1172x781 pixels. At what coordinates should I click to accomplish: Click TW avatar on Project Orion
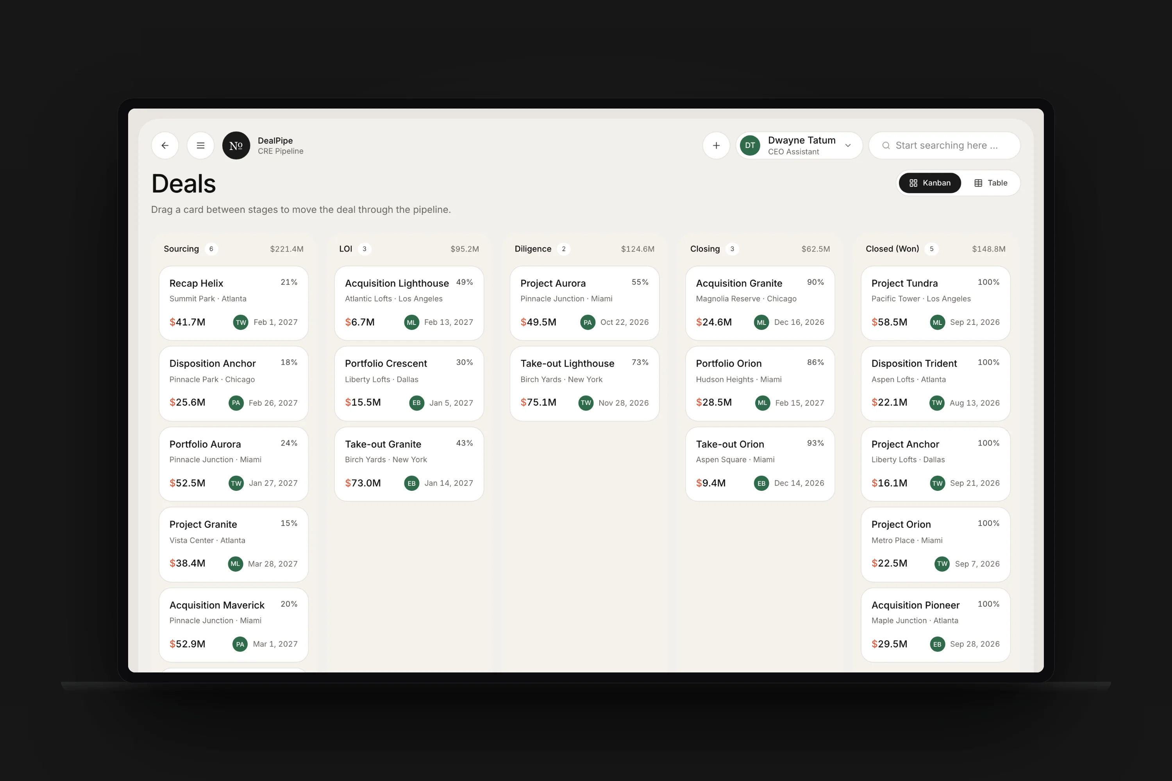tap(942, 563)
